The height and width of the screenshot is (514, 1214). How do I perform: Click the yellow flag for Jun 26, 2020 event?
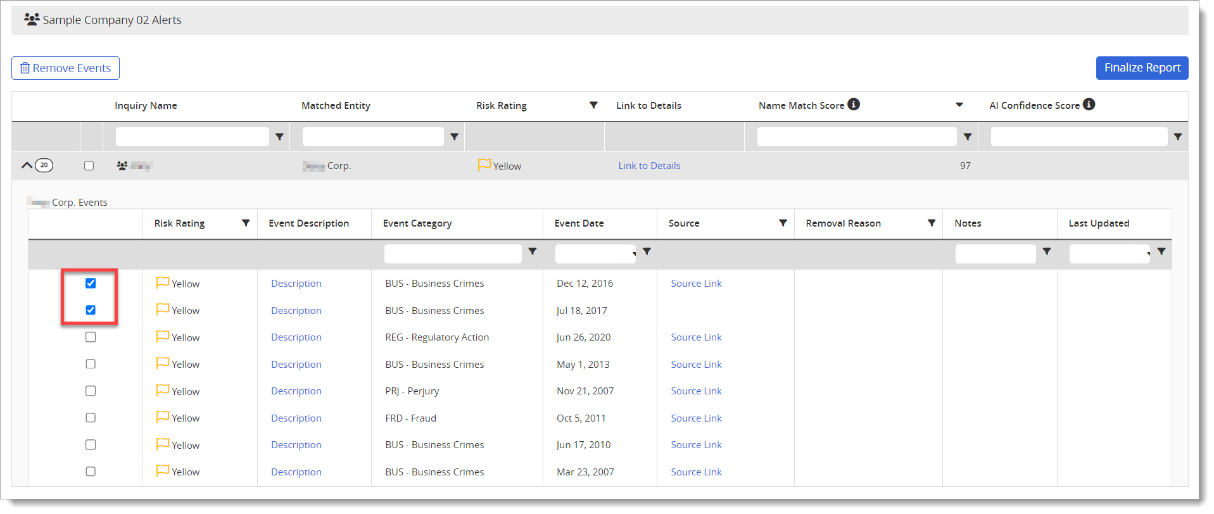pos(163,336)
